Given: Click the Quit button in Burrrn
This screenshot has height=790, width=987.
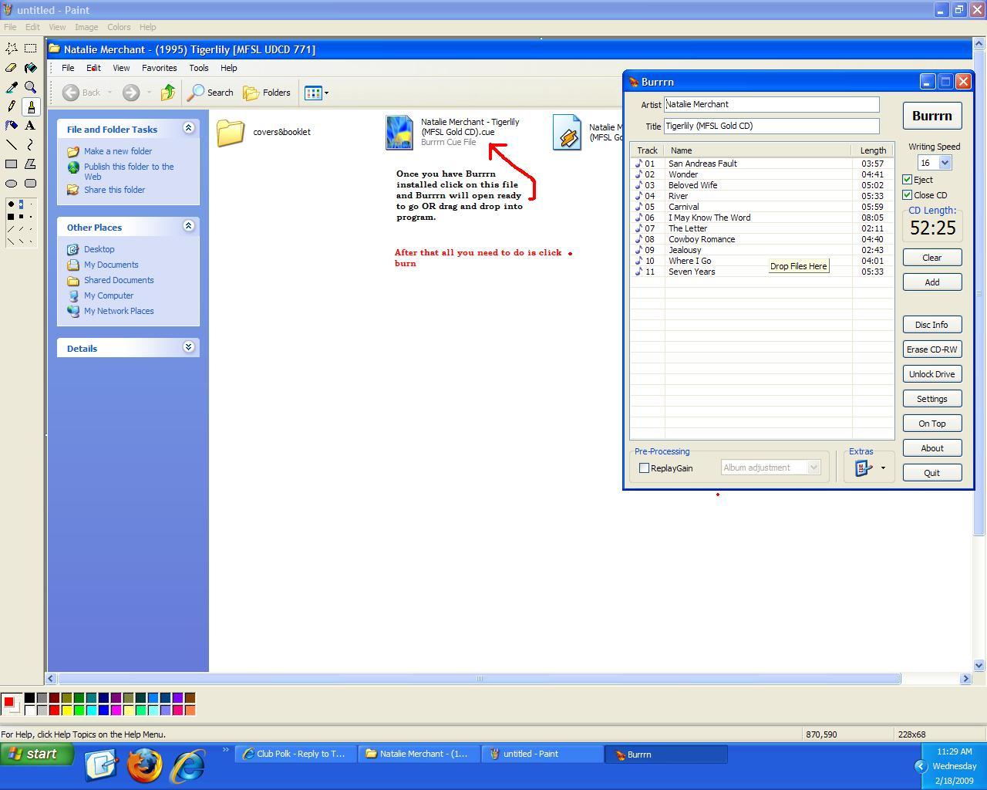Looking at the screenshot, I should [x=932, y=473].
